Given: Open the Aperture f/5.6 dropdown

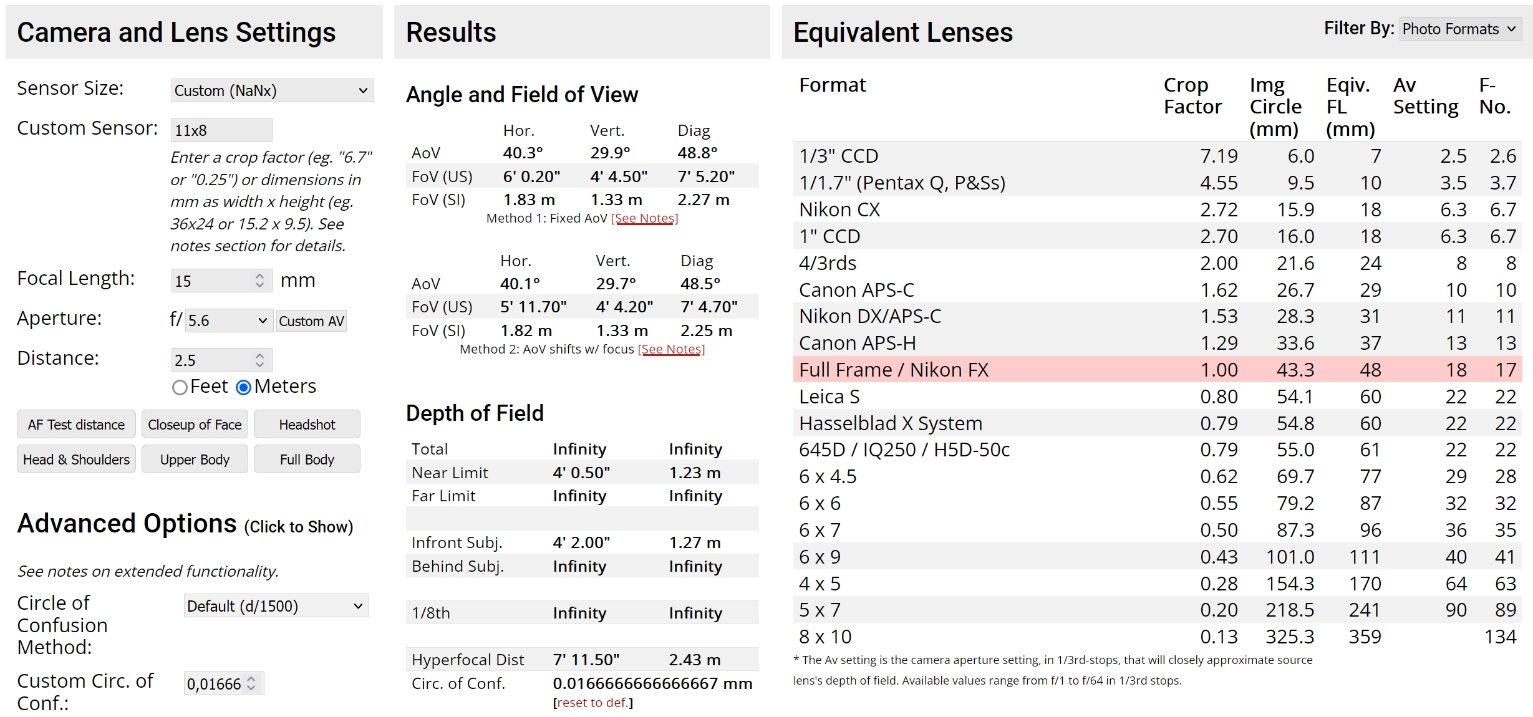Looking at the screenshot, I should pos(229,320).
